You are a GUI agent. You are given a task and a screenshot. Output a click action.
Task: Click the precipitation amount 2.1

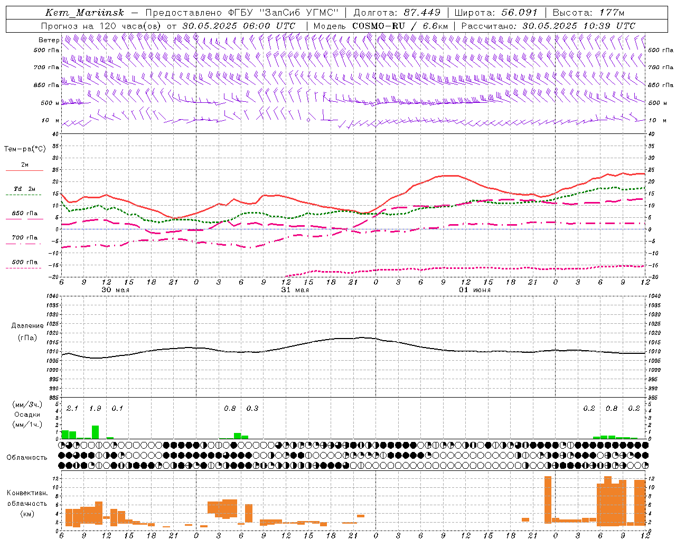tap(72, 408)
